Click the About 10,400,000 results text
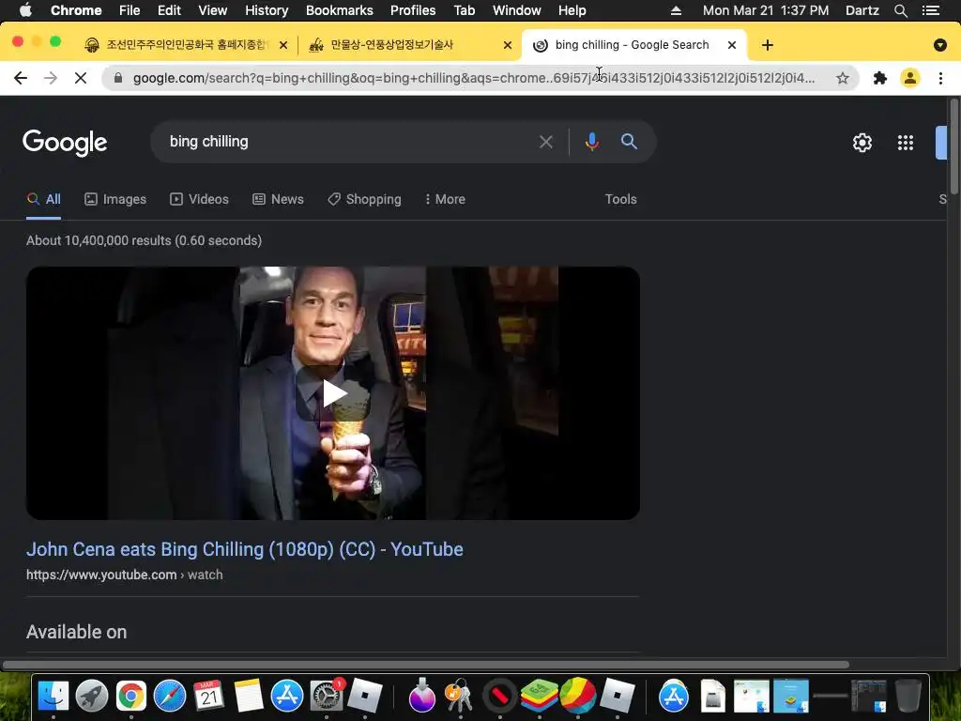 coord(144,240)
